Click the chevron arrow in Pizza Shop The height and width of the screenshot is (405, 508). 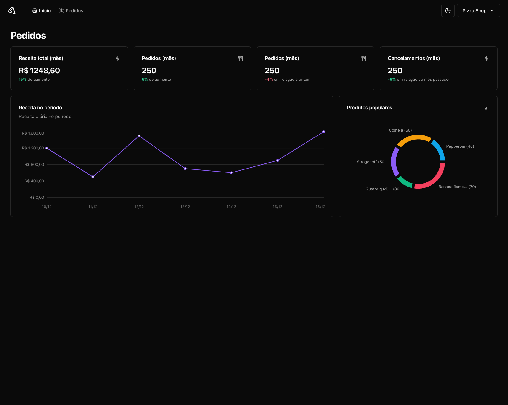click(492, 10)
